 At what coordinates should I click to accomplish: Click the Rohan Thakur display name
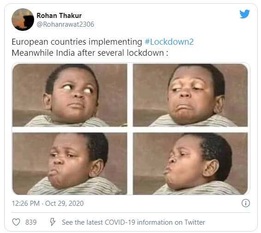pos(59,16)
